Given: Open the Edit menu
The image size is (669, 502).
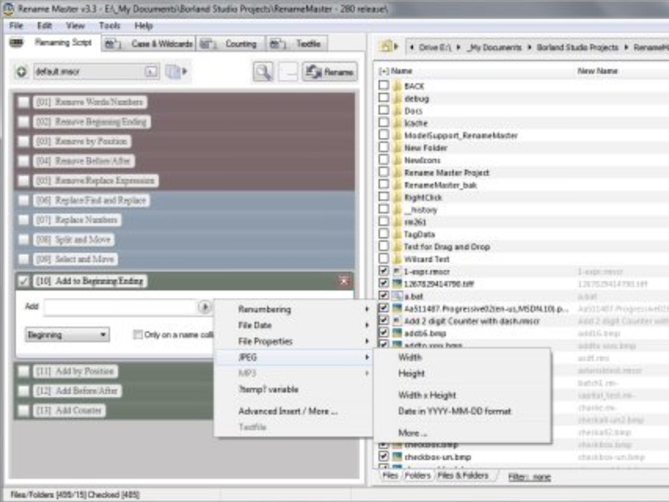Looking at the screenshot, I should 45,25.
